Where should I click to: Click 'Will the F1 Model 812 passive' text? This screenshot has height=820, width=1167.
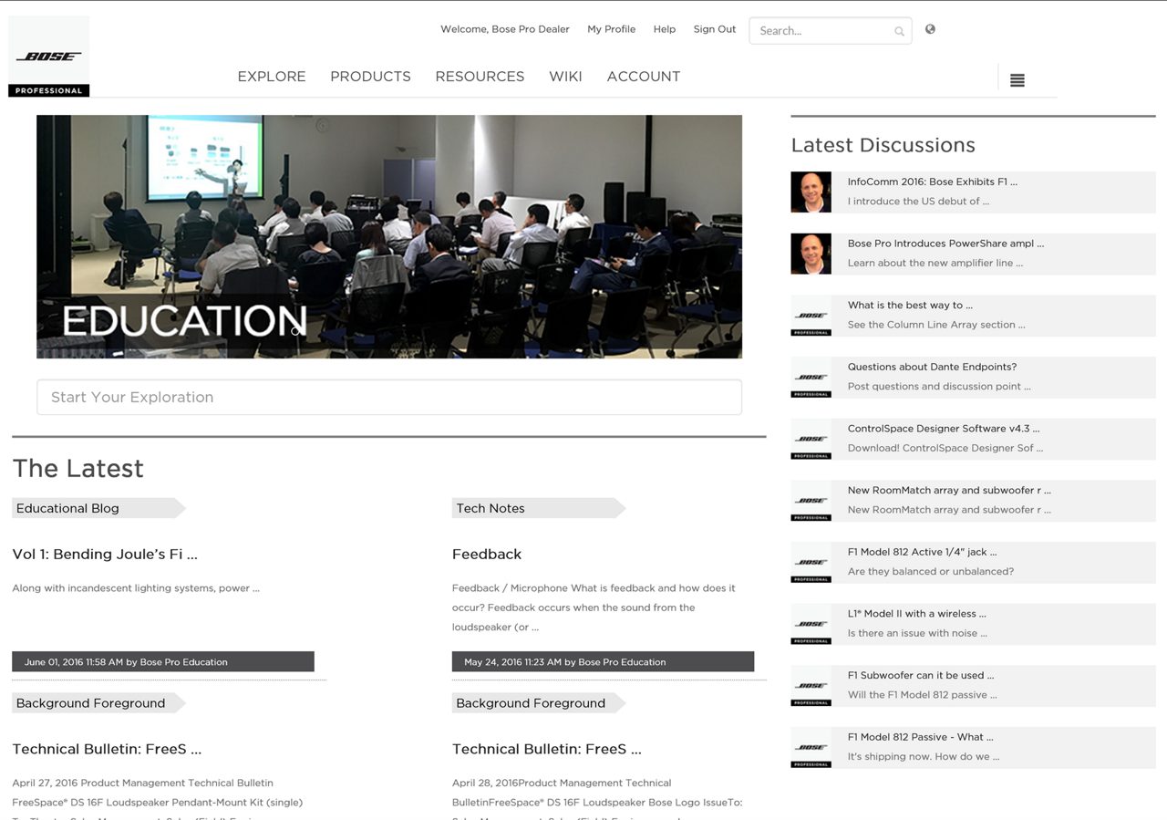[x=922, y=695]
